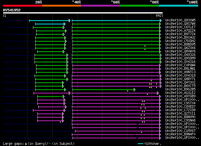Select the UniRef100_A9TGB9 label

(x=180, y=96)
